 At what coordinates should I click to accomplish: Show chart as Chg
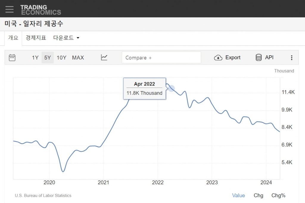pos(258,196)
